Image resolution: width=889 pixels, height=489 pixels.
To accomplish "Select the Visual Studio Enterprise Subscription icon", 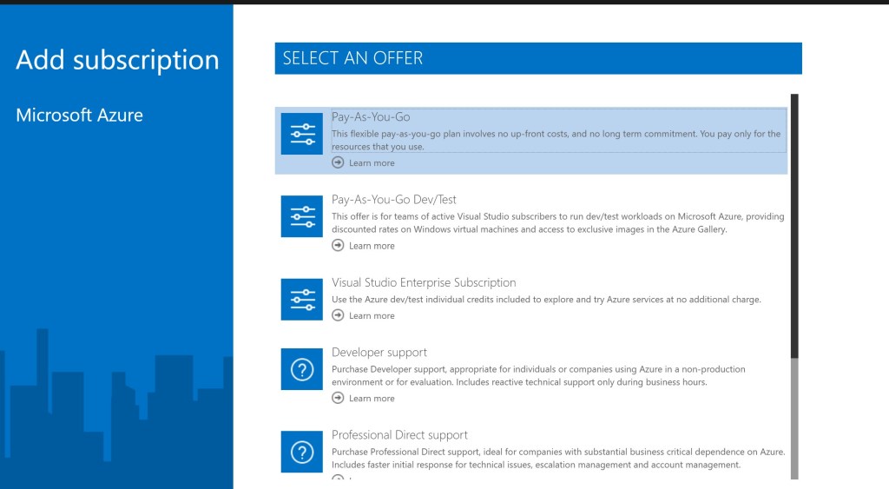I will point(301,299).
